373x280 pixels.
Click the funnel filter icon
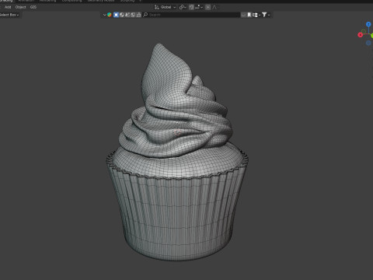(264, 15)
